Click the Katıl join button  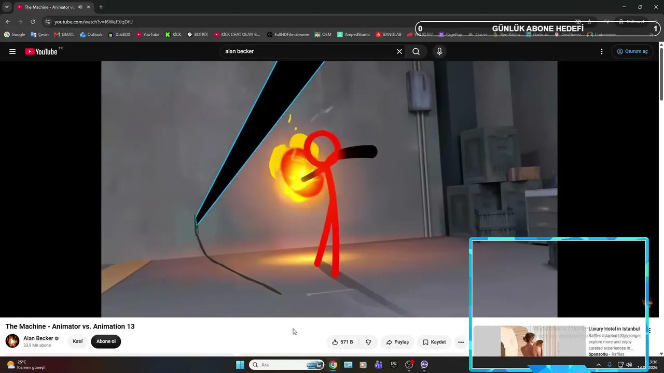(x=78, y=341)
